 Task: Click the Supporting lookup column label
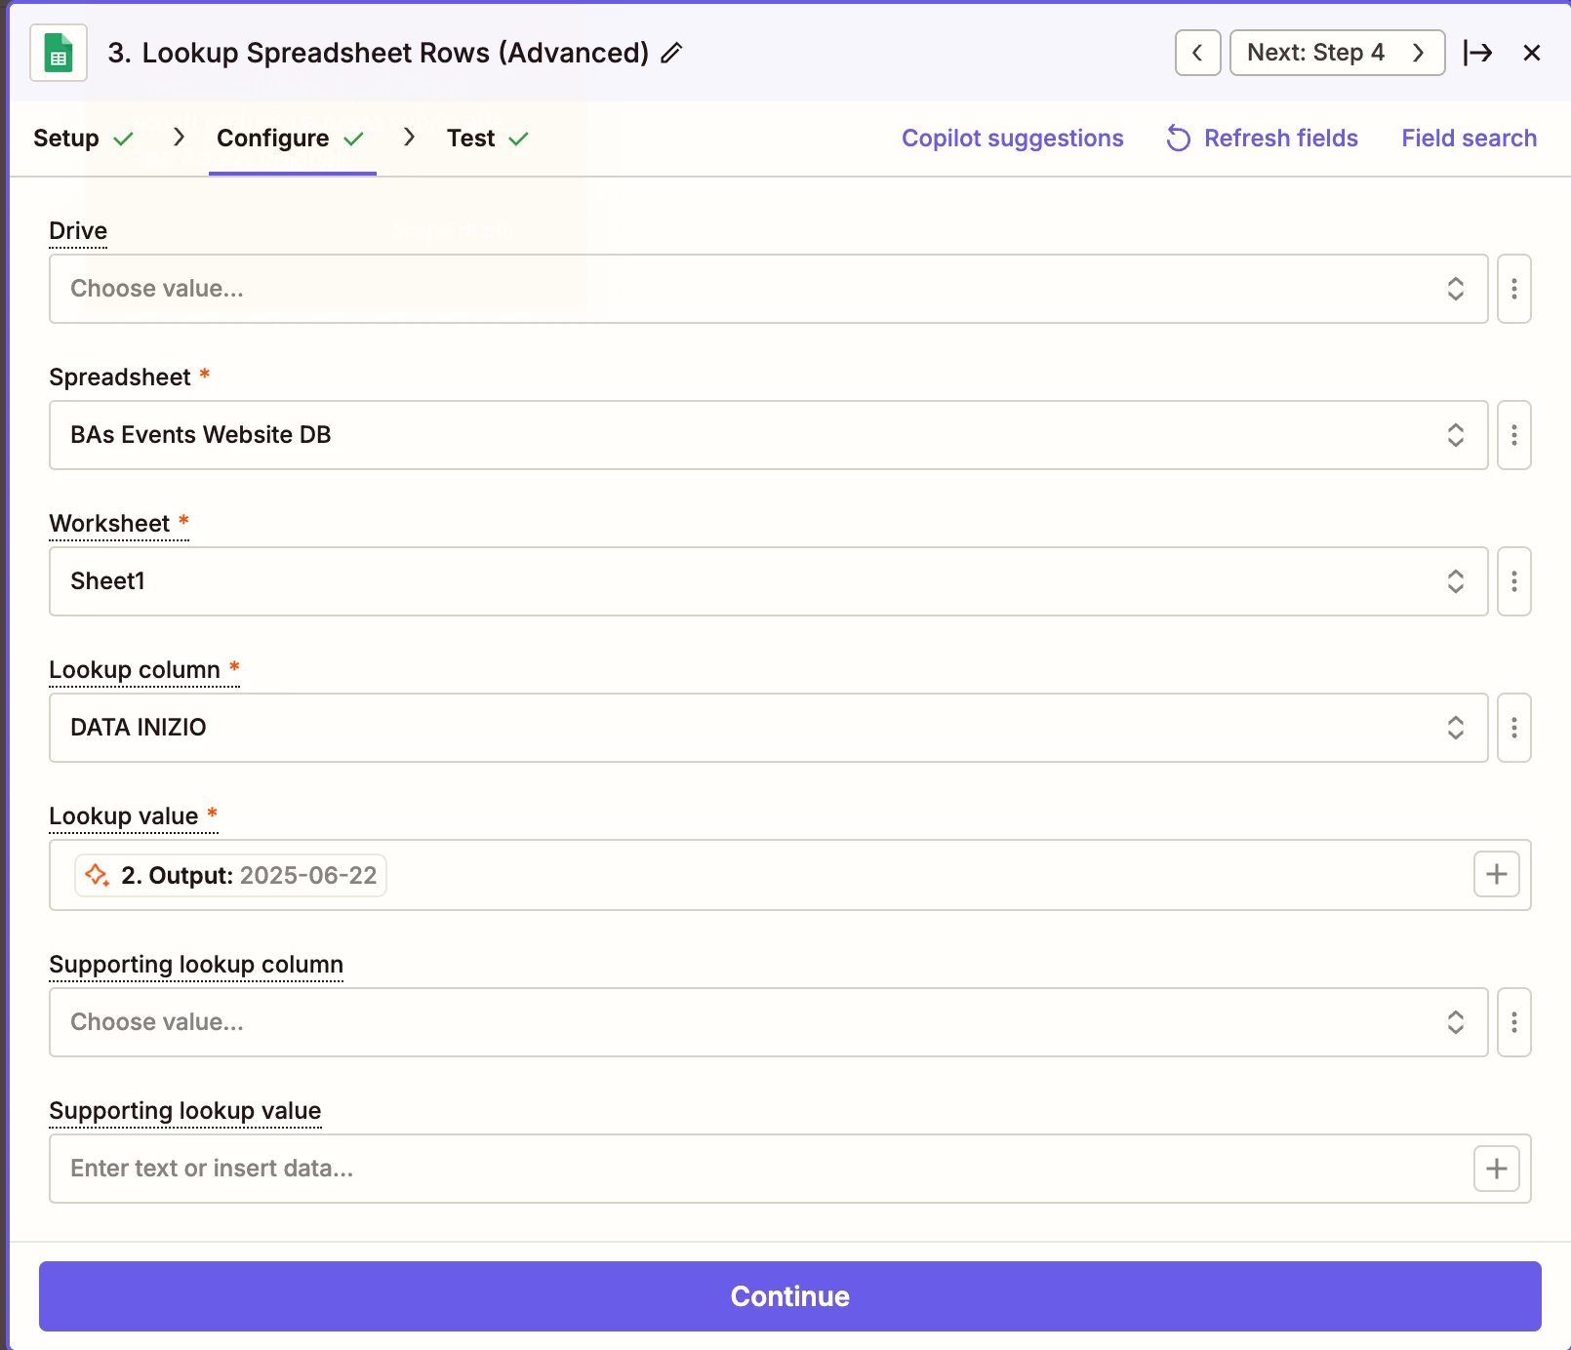[196, 965]
